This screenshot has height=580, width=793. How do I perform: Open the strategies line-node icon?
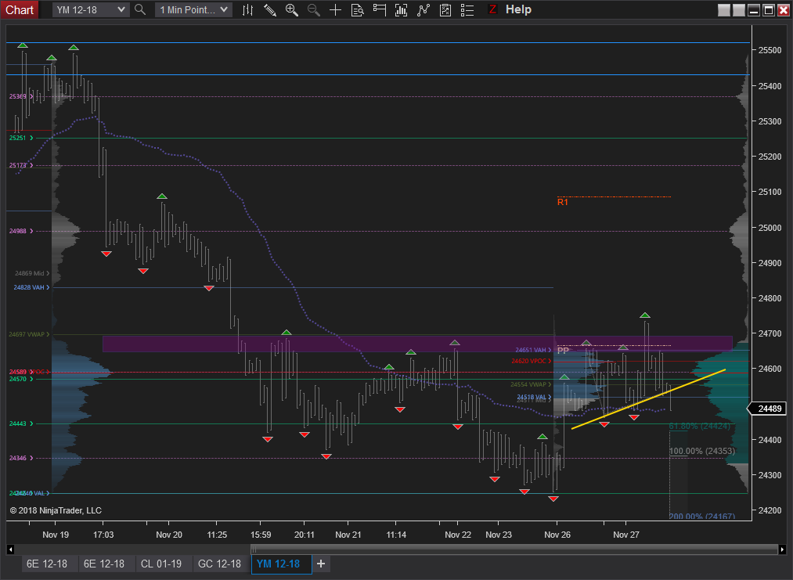point(424,9)
